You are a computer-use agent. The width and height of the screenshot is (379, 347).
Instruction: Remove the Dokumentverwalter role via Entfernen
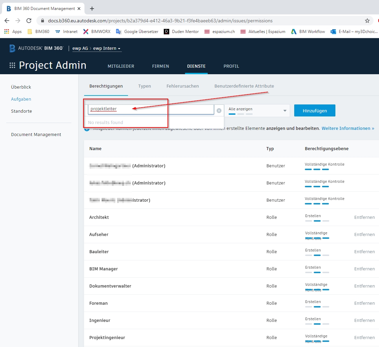365,286
